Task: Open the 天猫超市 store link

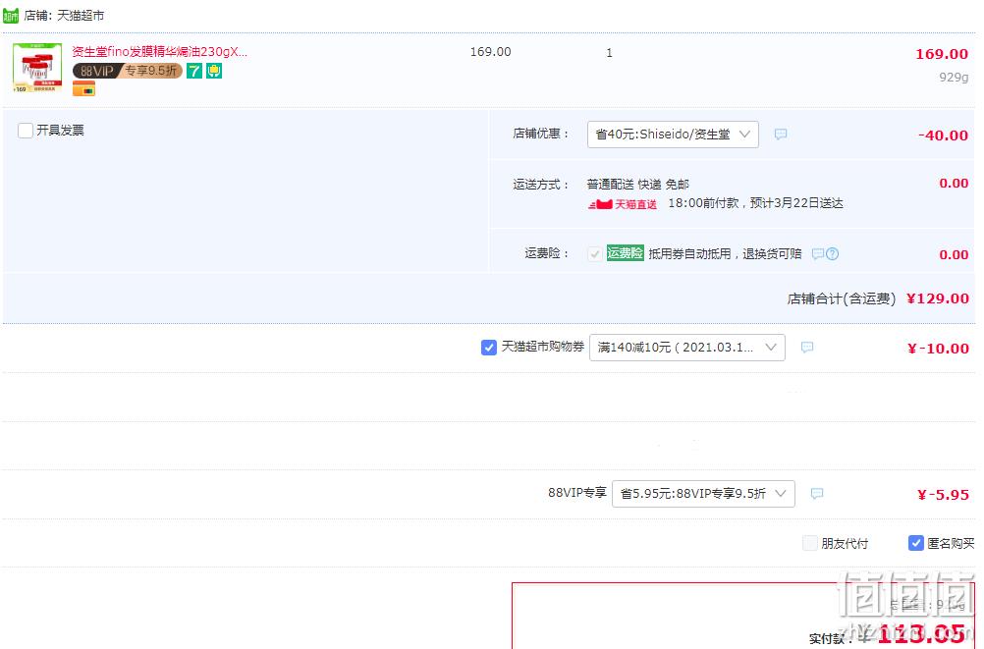Action: (81, 15)
